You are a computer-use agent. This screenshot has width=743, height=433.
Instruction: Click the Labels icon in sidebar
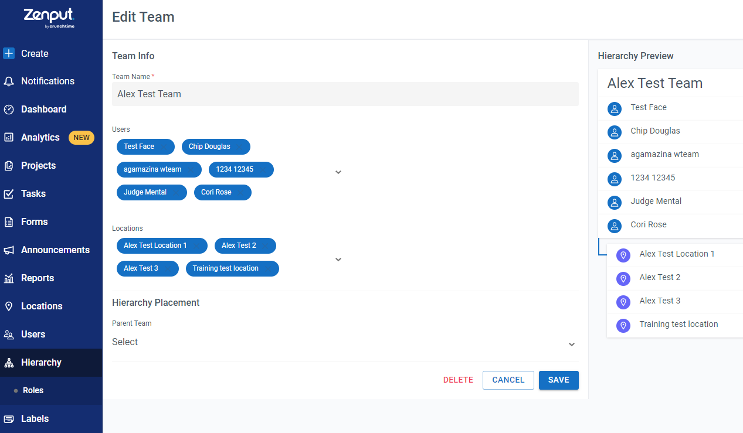tap(9, 419)
